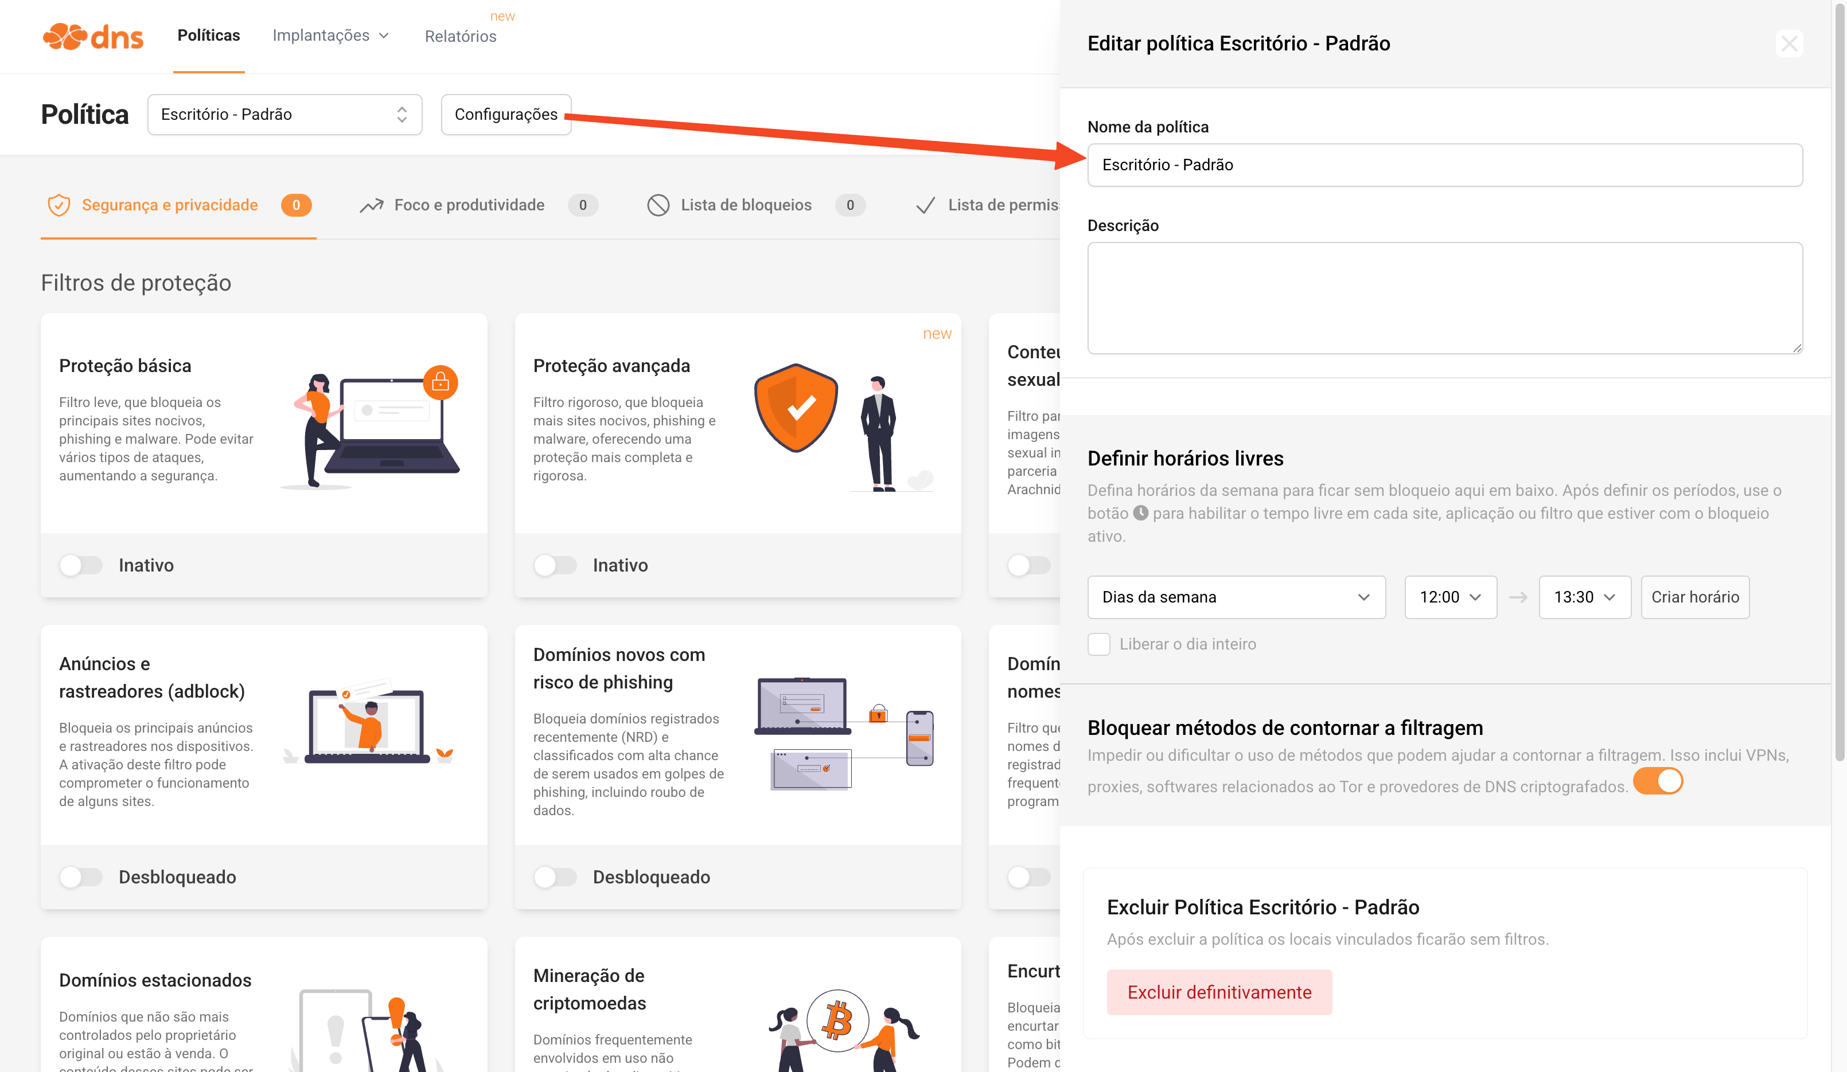The image size is (1847, 1072).
Task: Open the Implantações menu
Action: (330, 35)
